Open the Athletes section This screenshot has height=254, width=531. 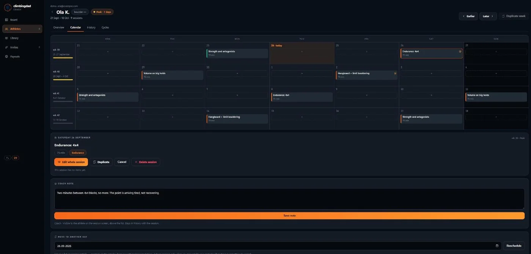point(22,29)
